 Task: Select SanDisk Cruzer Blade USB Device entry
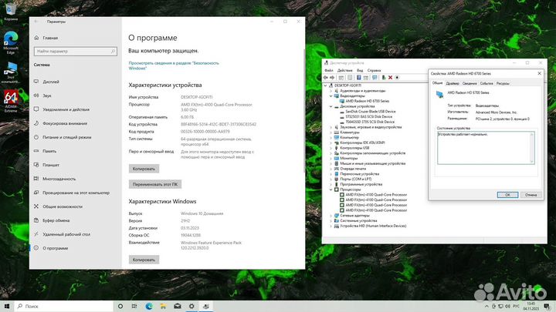click(370, 111)
